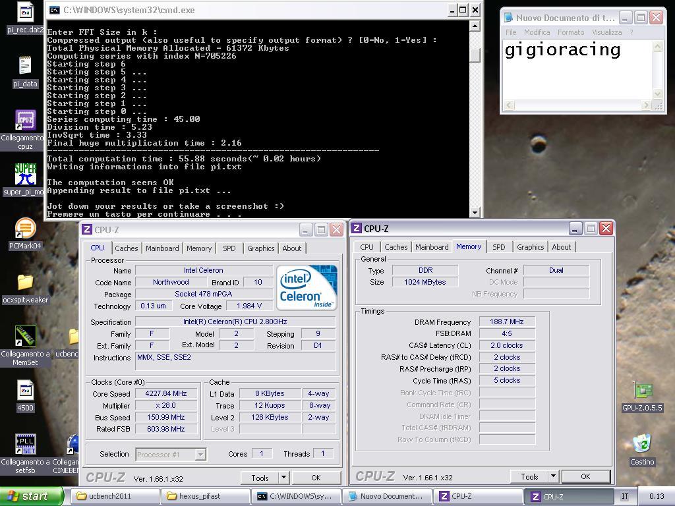Expand the Tools arrow in right CPU-Z window

coord(553,476)
